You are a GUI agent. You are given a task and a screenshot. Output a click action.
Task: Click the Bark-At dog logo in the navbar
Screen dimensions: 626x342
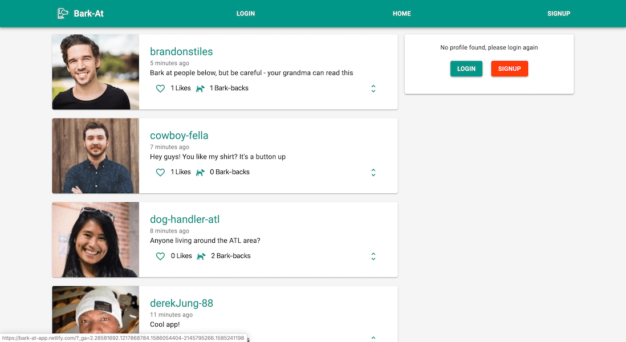tap(63, 13)
